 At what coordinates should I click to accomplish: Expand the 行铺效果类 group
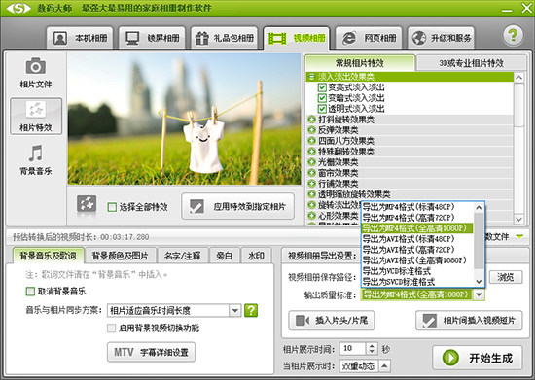(311, 184)
